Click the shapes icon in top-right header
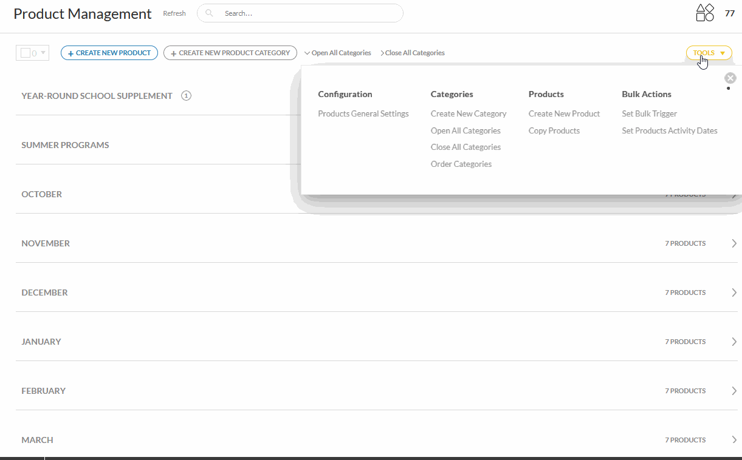The image size is (742, 460). pyautogui.click(x=705, y=13)
